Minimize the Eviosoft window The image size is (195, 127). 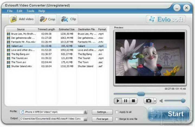pyautogui.click(x=177, y=8)
